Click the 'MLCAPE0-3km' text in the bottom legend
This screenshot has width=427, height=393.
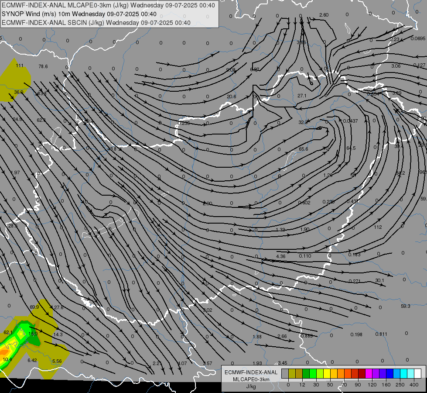point(251,379)
